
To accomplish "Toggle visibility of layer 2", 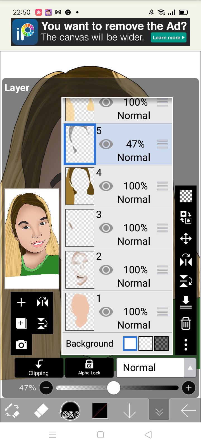I will pos(106,270).
